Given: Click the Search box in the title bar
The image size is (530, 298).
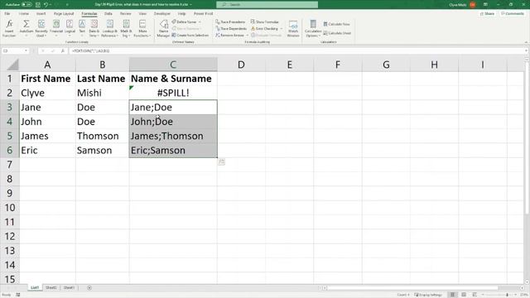Looking at the screenshot, I should [267, 4].
